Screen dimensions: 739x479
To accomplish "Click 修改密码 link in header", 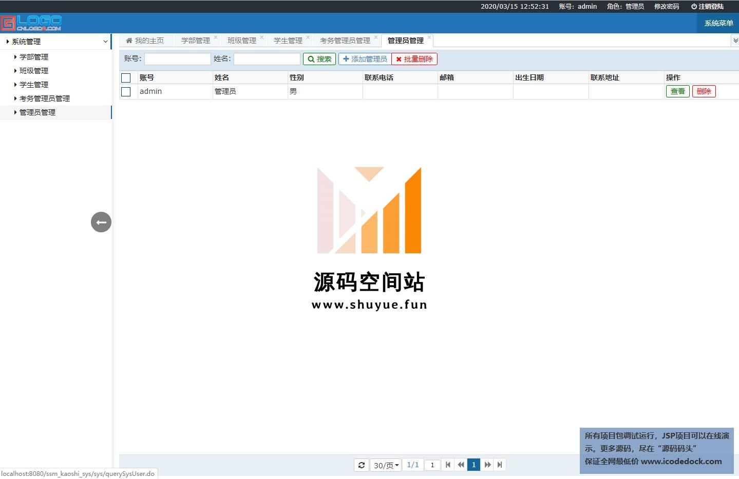I will pos(667,7).
